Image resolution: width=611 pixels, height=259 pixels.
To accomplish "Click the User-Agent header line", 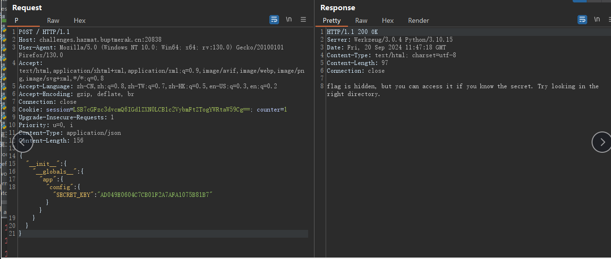I will (x=151, y=48).
